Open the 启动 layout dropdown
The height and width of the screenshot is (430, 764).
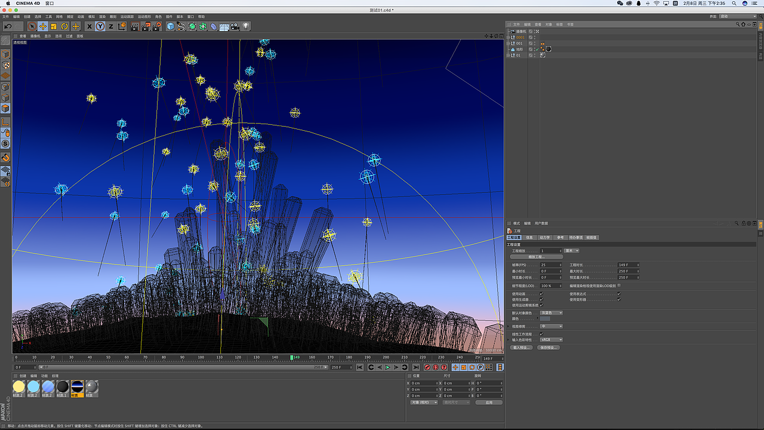[738, 17]
